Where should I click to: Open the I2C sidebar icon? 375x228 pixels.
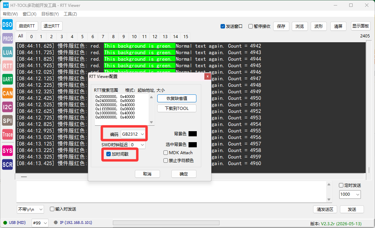(8, 107)
